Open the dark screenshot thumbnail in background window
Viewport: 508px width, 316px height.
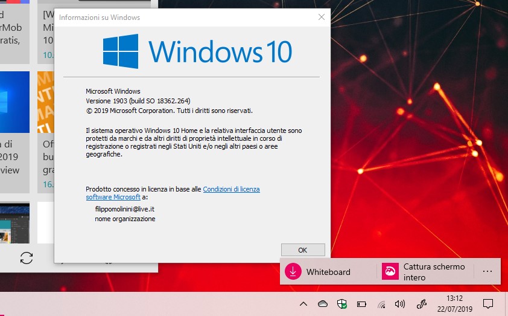point(14,223)
